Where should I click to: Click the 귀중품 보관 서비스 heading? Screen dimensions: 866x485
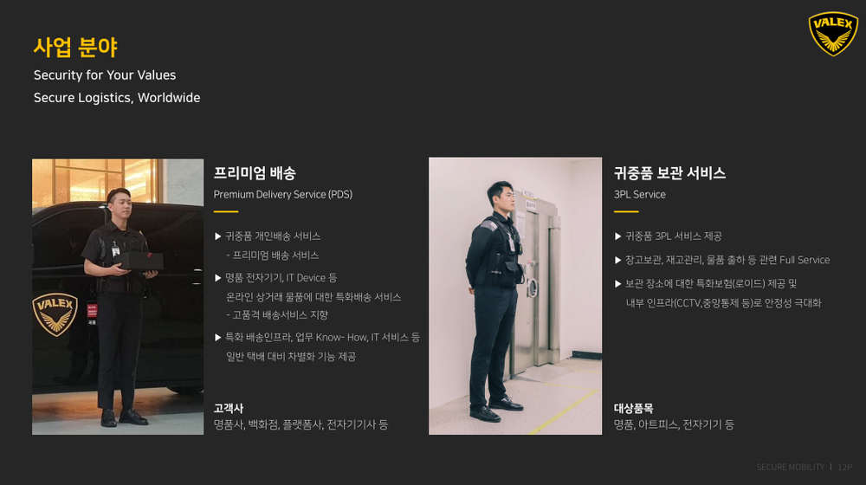tap(669, 173)
